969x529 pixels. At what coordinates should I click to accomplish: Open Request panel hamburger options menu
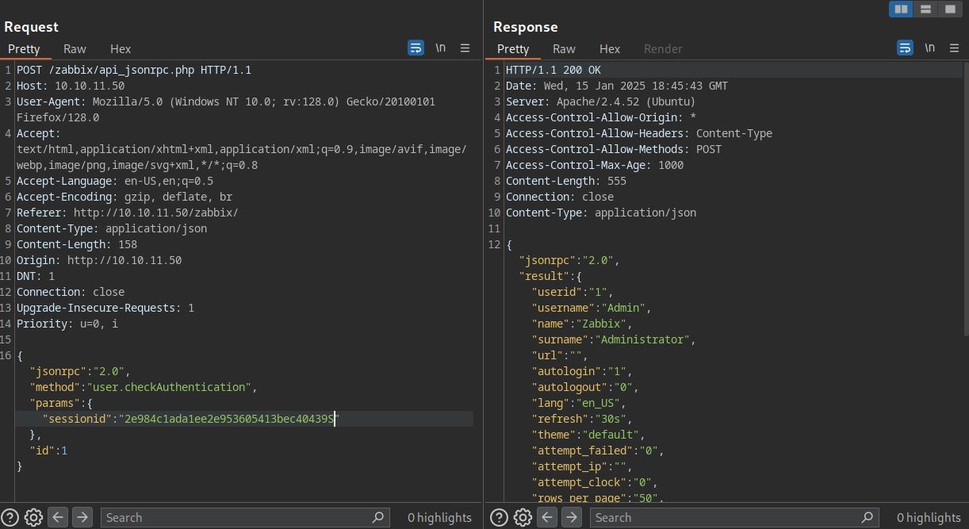465,48
